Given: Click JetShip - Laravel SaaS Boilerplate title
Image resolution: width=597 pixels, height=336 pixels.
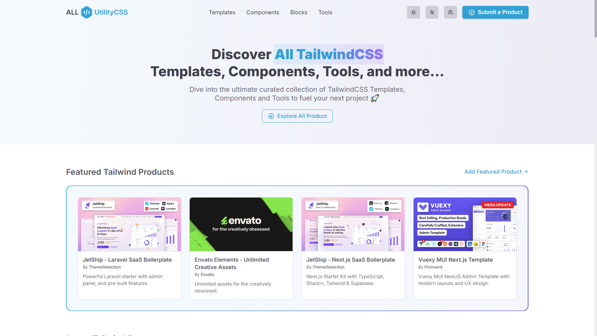Looking at the screenshot, I should (x=127, y=260).
